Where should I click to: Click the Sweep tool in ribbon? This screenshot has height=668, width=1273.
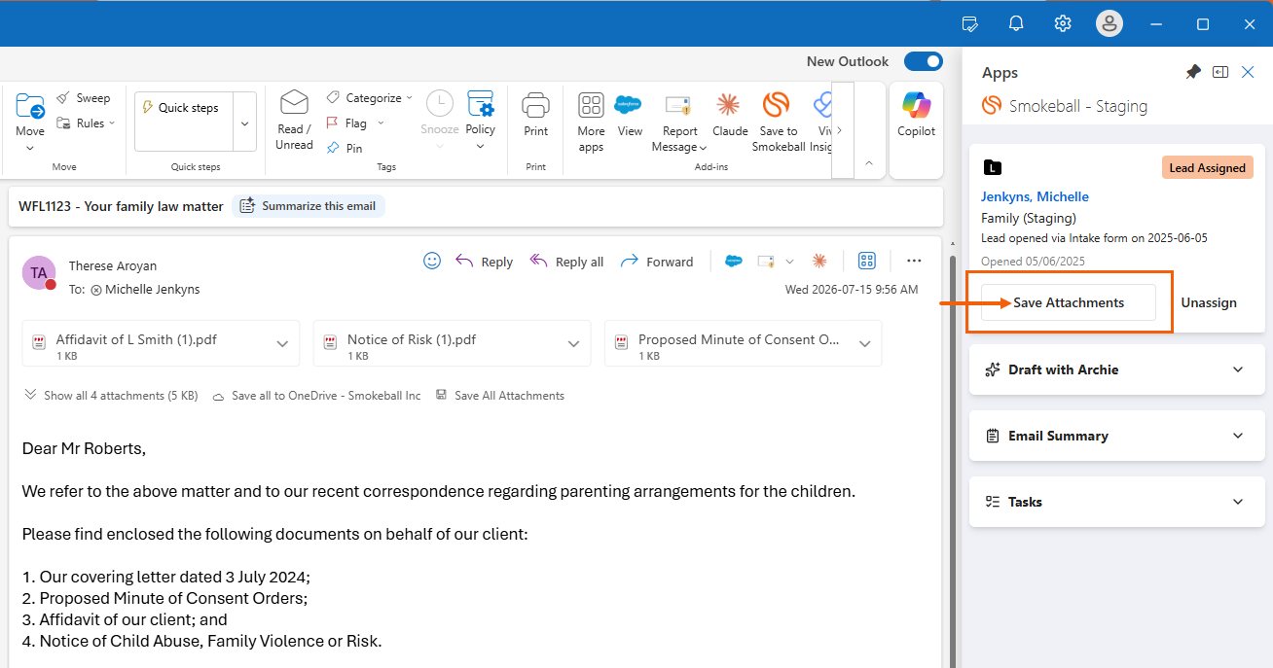pos(83,98)
